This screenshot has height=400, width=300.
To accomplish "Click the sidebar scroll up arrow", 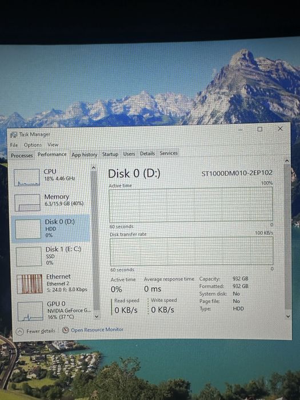I will [x=93, y=167].
